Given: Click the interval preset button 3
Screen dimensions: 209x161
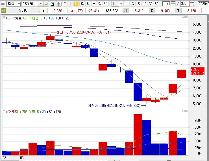Looking at the screenshot, I should point(133,4).
